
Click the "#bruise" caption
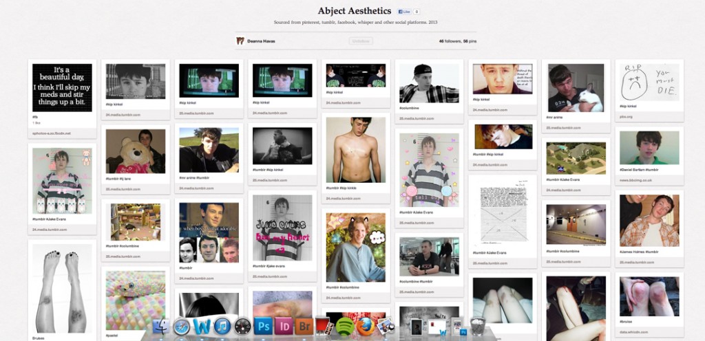(x=625, y=322)
